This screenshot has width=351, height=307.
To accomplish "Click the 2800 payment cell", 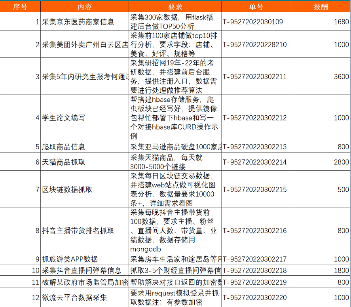I will [321, 162].
